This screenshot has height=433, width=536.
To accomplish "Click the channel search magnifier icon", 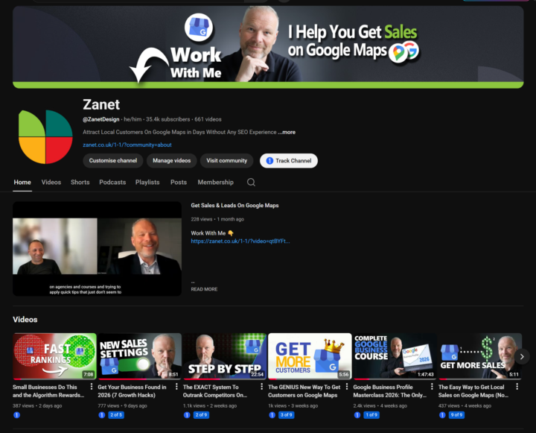I will tap(251, 182).
